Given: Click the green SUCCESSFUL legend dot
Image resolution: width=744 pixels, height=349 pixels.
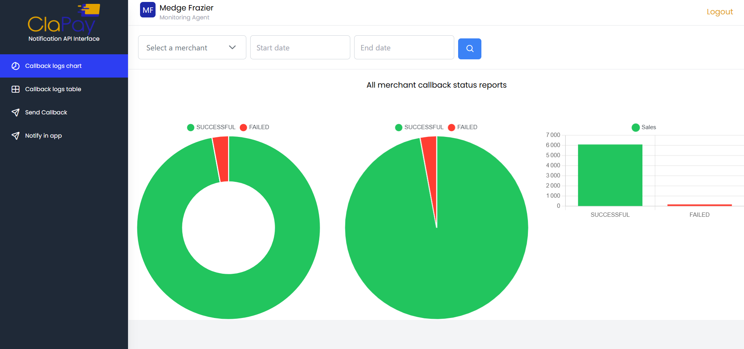Looking at the screenshot, I should point(190,127).
